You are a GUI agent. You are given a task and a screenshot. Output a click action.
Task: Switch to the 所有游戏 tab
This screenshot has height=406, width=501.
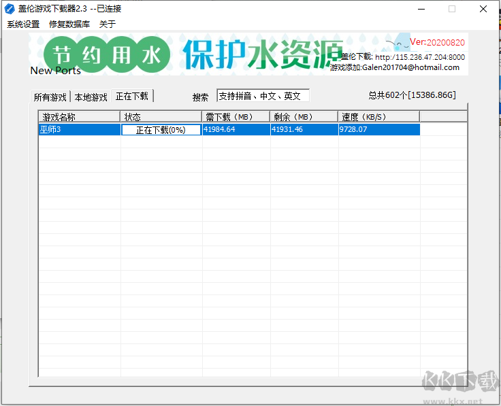click(x=50, y=97)
